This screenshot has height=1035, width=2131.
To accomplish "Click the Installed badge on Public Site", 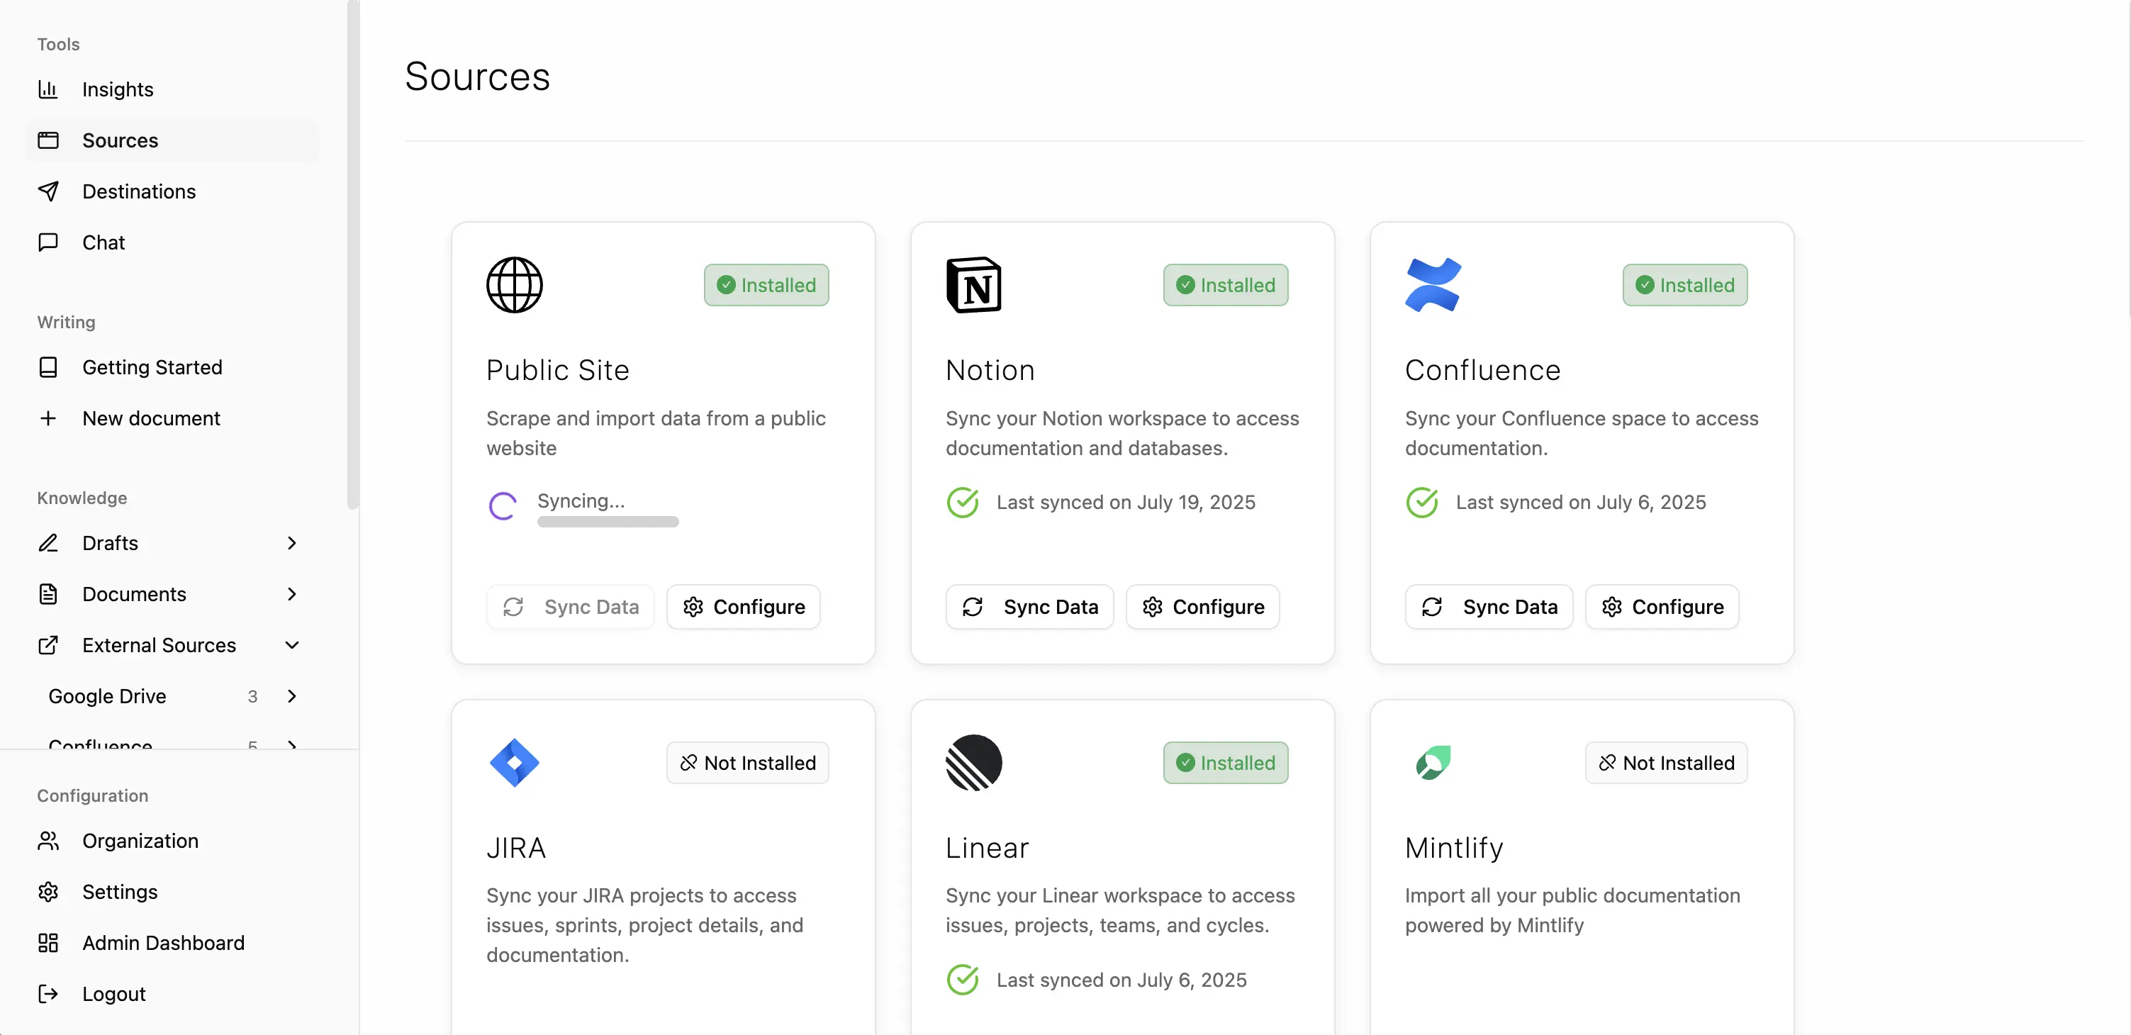I will point(767,284).
